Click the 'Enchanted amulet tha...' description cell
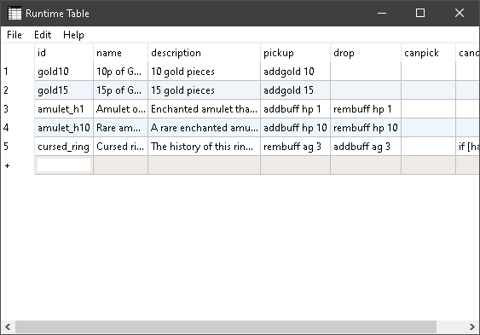Viewport: 480px width, 335px height. pyautogui.click(x=204, y=109)
